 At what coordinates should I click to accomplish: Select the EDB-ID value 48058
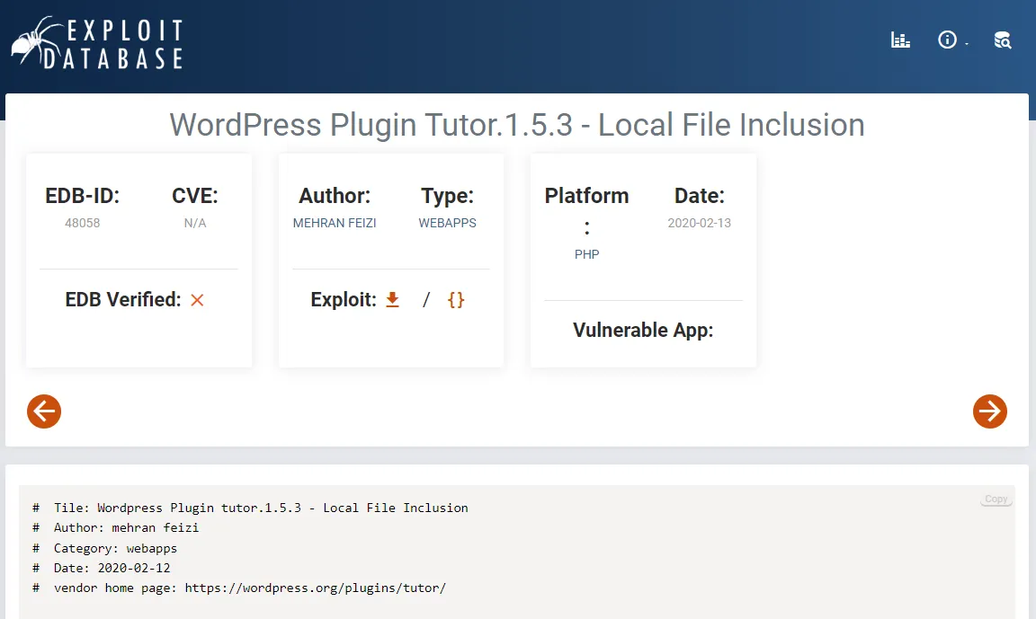point(83,223)
